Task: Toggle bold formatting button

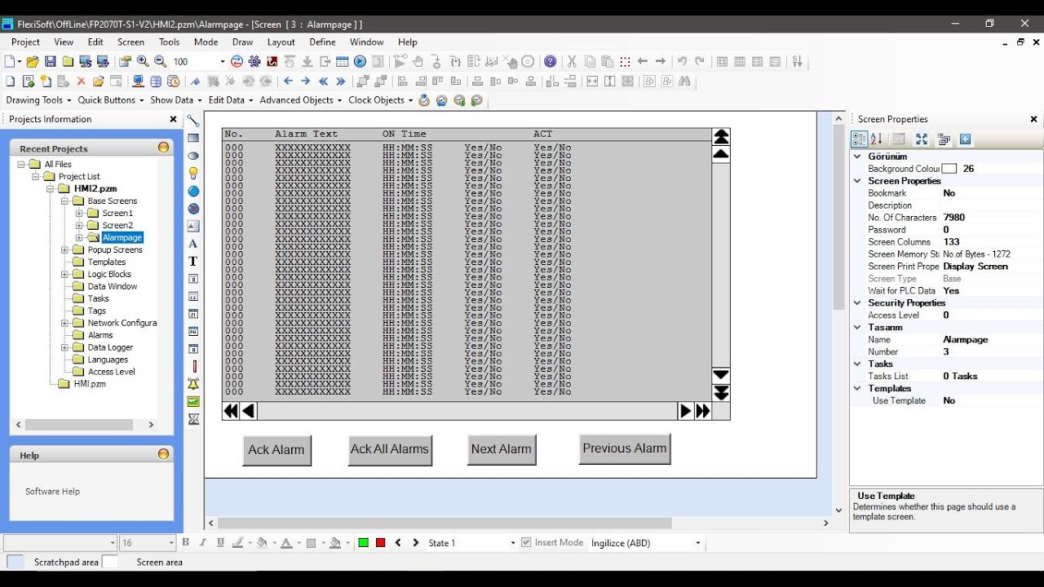Action: [x=186, y=542]
